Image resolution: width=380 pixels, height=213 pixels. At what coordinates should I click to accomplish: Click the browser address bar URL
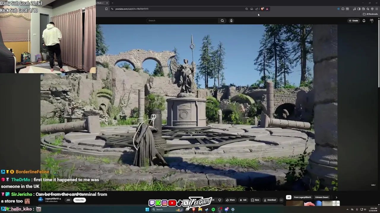pos(132,9)
